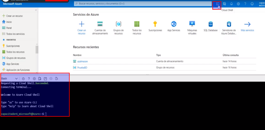The height and width of the screenshot is (130, 265).
Task: Click upload/download files icon in Cloud Shell
Action: 40,79
